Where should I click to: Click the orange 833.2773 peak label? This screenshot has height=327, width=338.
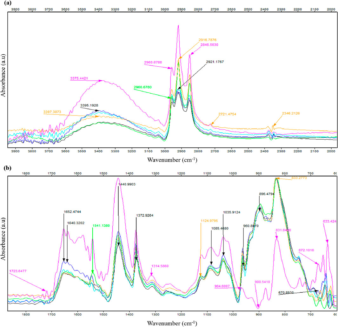pos(299,178)
